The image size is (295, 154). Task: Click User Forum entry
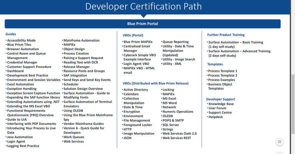(218, 108)
